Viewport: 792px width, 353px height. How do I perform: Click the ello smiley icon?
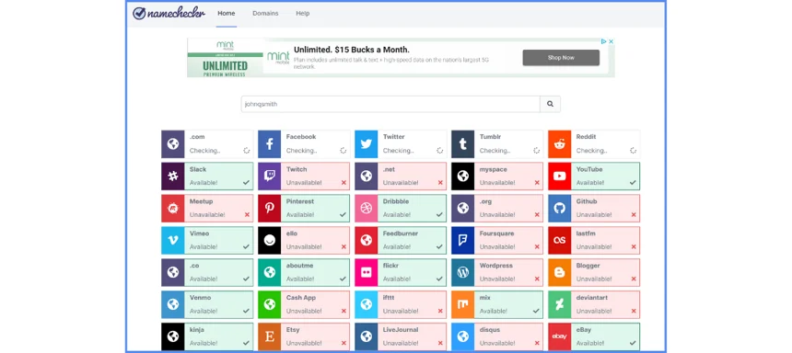point(269,241)
